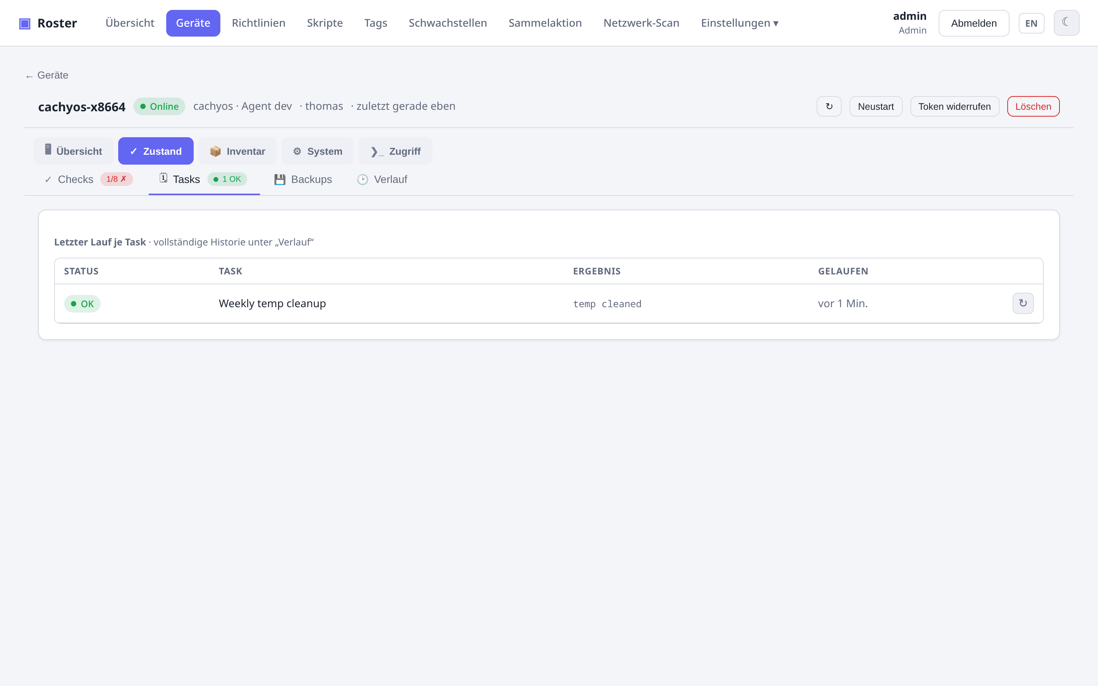Viewport: 1098px width, 686px height.
Task: Open Netzwerk-Scan in the top navigation
Action: 641,23
